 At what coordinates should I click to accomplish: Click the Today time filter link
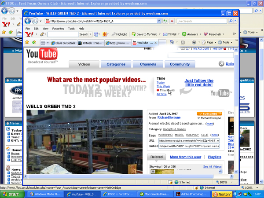click(x=161, y=83)
